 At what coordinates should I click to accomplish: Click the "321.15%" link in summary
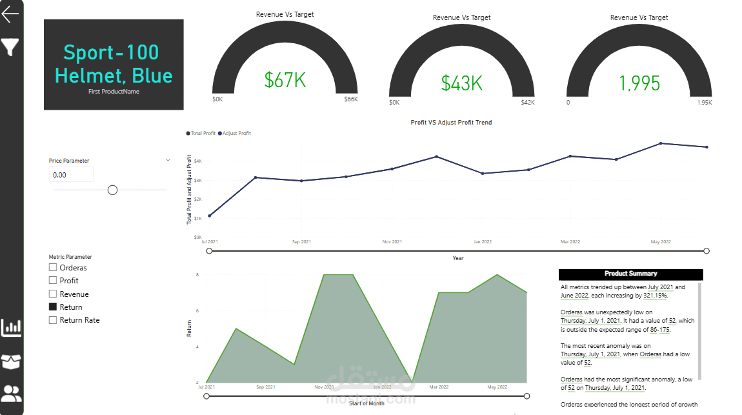click(655, 296)
